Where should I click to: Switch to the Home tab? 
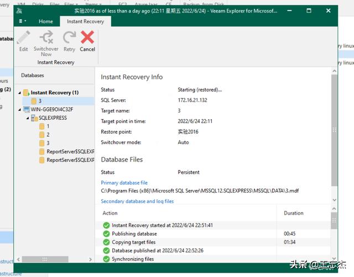[46, 22]
